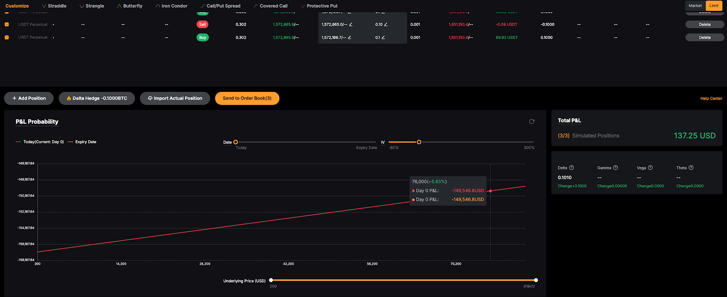Switch order type to Market

pos(695,6)
